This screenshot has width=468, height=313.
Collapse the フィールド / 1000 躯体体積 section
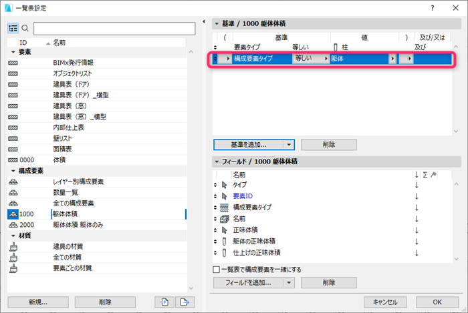[217, 162]
